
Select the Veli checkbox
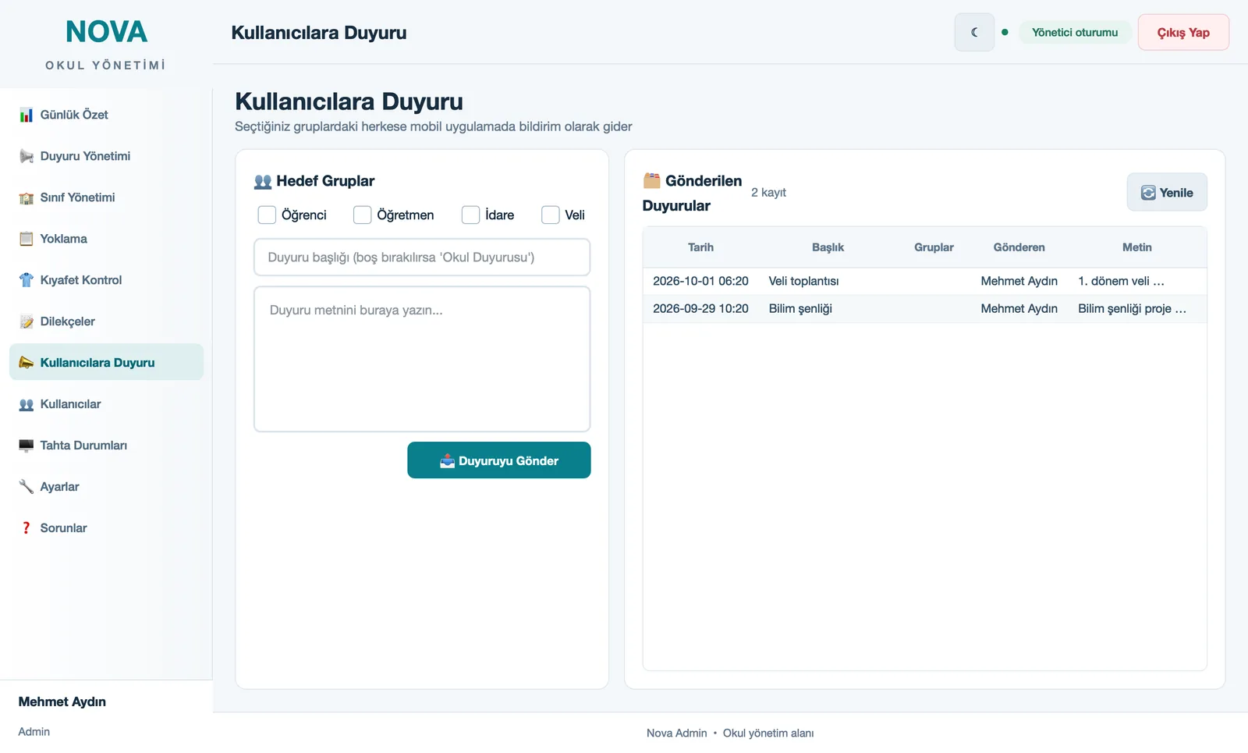coord(551,215)
